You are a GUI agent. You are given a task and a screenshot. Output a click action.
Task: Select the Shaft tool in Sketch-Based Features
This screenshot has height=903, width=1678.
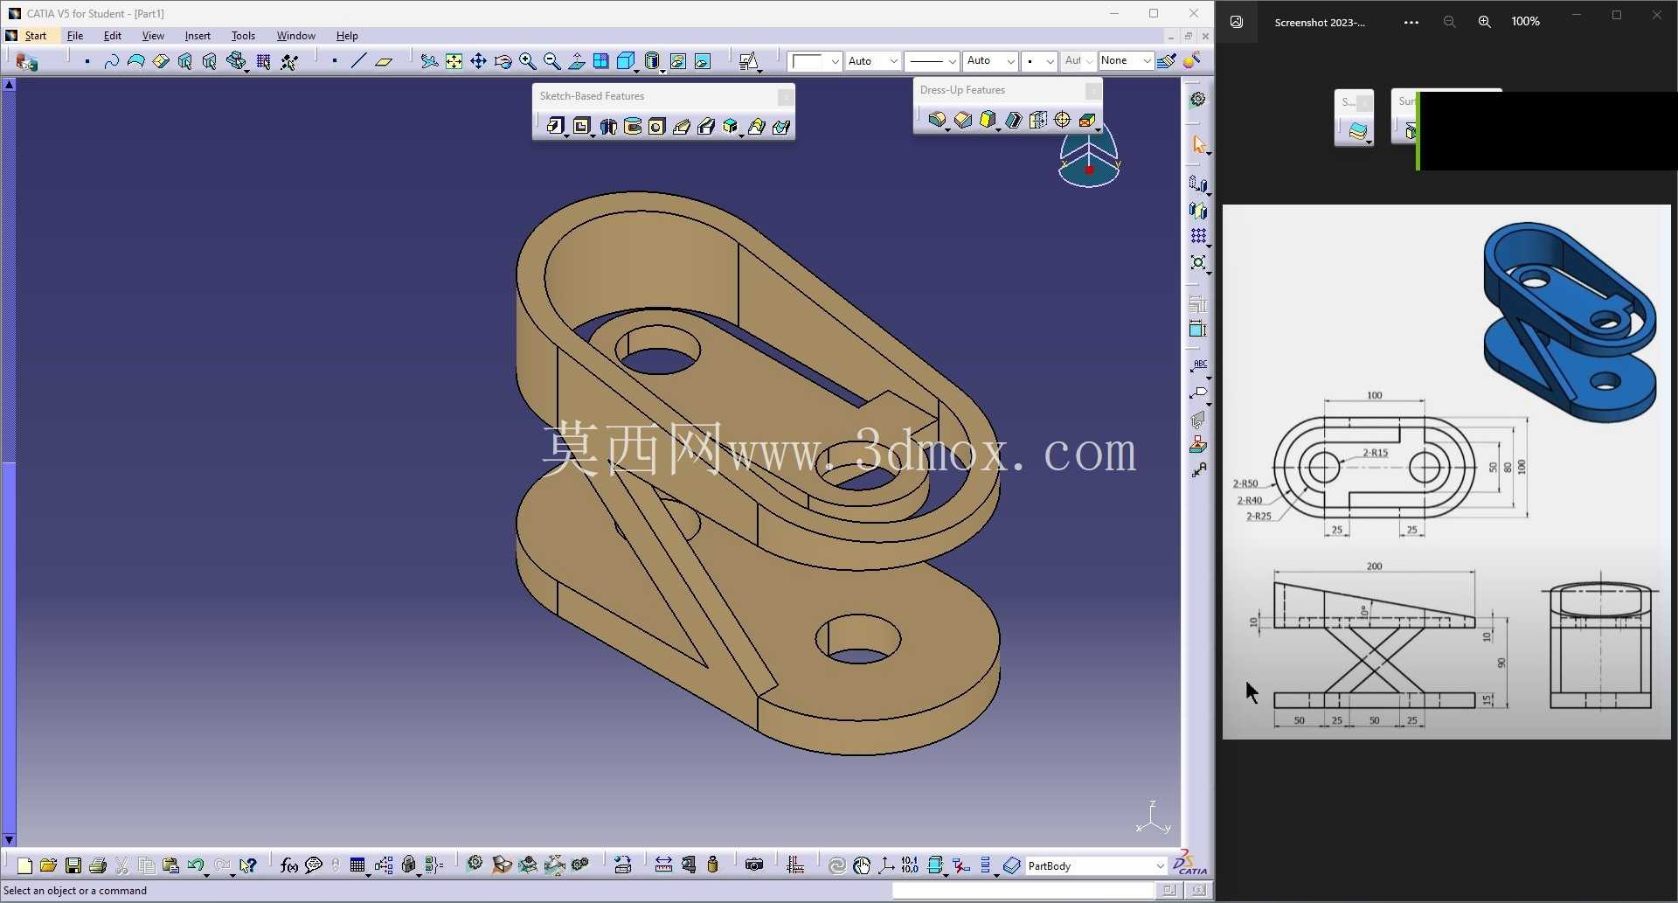(x=608, y=126)
